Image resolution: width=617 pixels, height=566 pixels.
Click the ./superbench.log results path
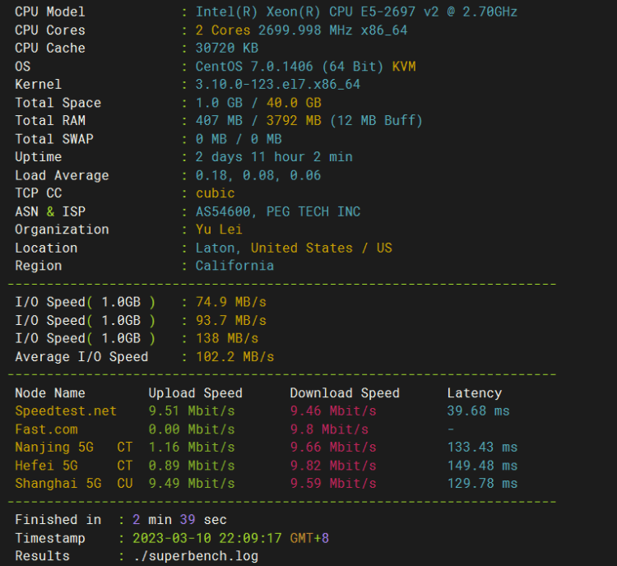pos(196,556)
